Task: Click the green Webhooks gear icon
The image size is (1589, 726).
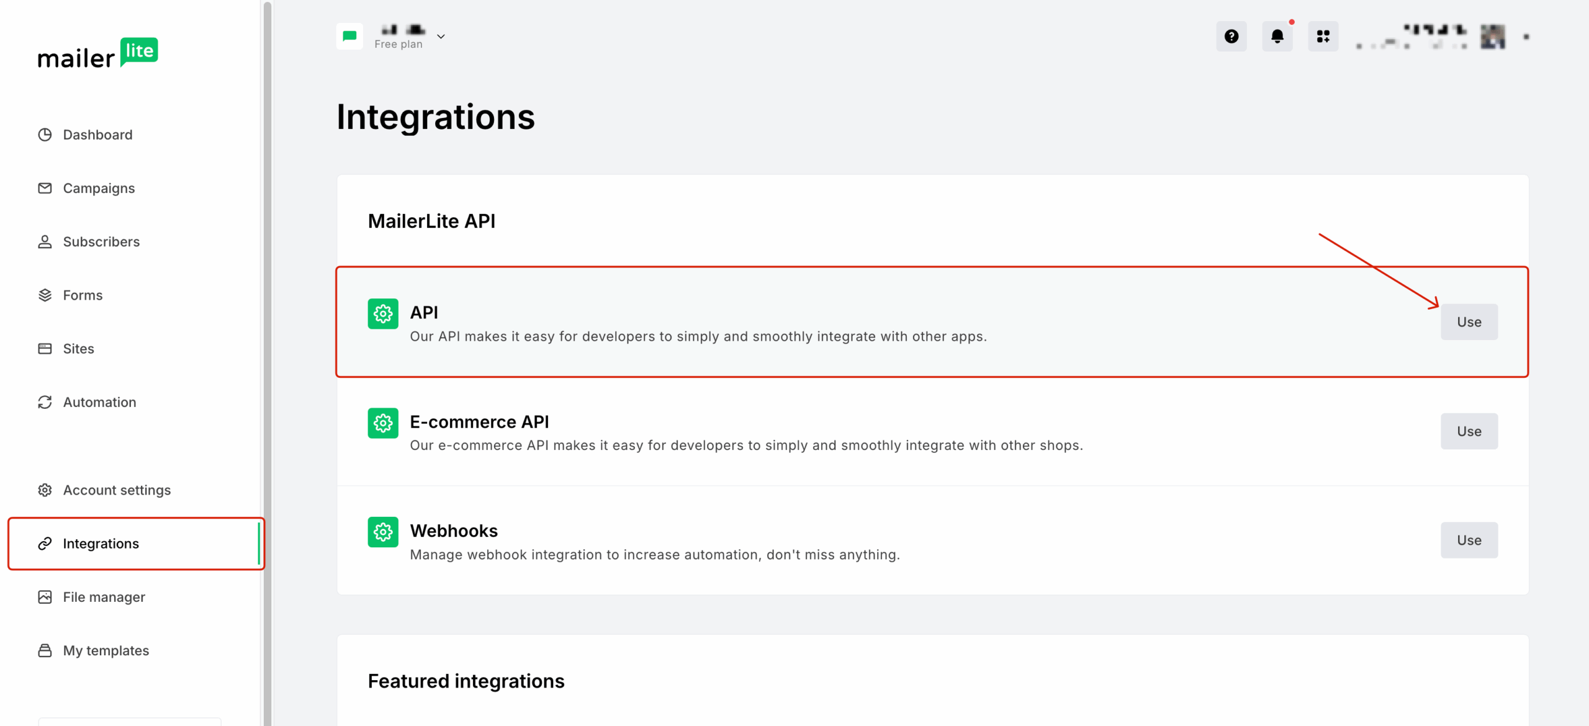Action: coord(383,532)
